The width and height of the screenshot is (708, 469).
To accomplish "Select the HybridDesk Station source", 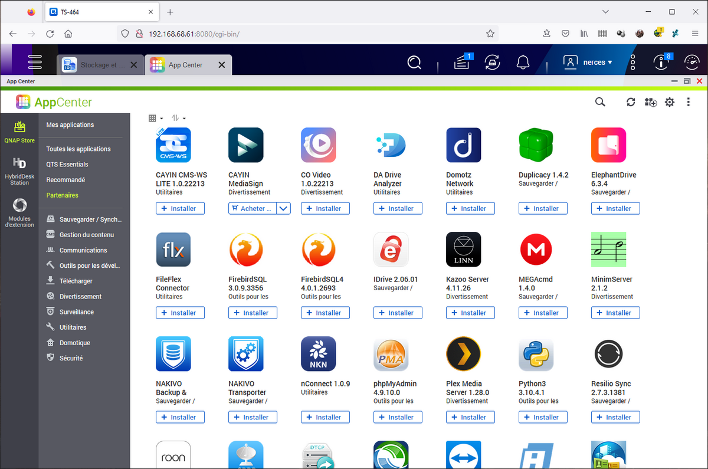I will point(19,172).
